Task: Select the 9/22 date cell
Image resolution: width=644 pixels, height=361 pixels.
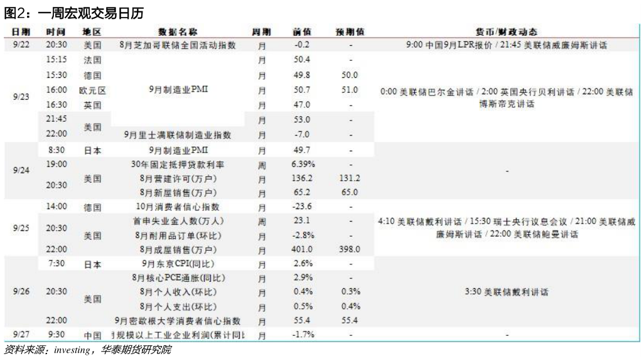Action: [x=19, y=45]
